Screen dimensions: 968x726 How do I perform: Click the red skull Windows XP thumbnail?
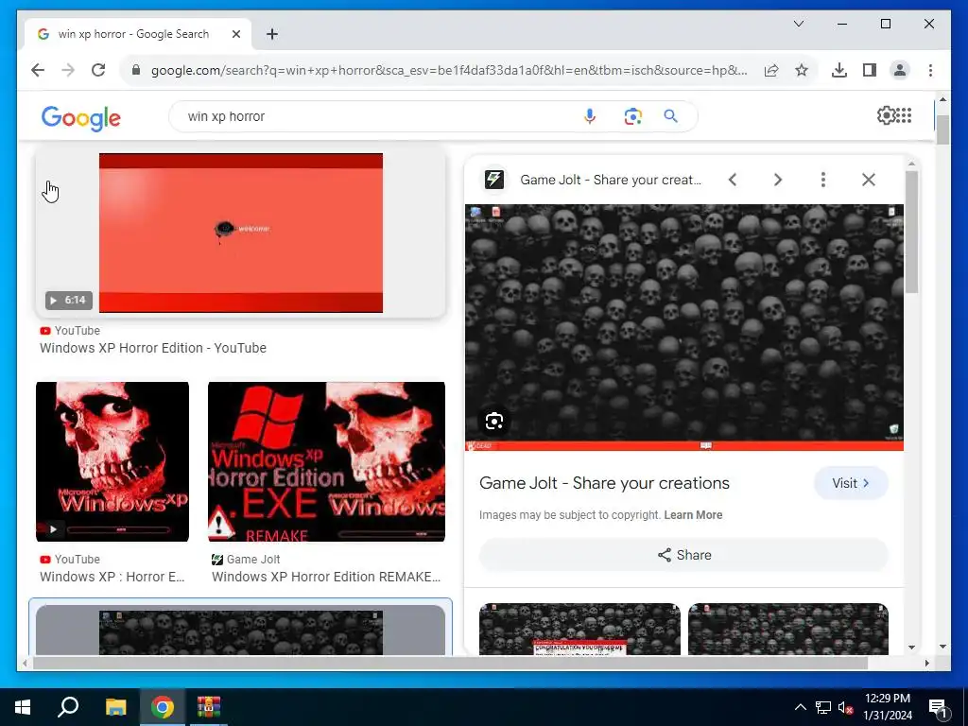112,461
